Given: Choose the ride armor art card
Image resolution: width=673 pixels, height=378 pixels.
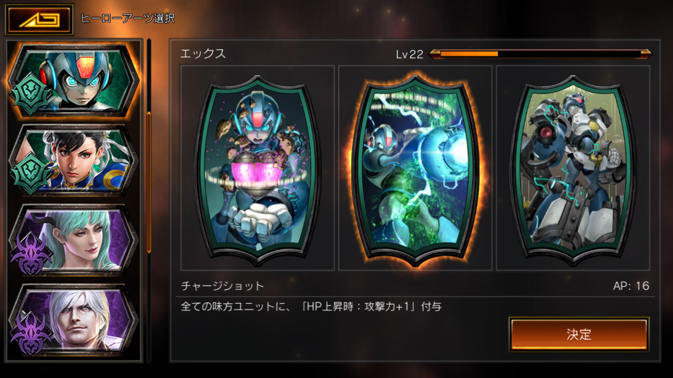Looking at the screenshot, I should tap(573, 168).
